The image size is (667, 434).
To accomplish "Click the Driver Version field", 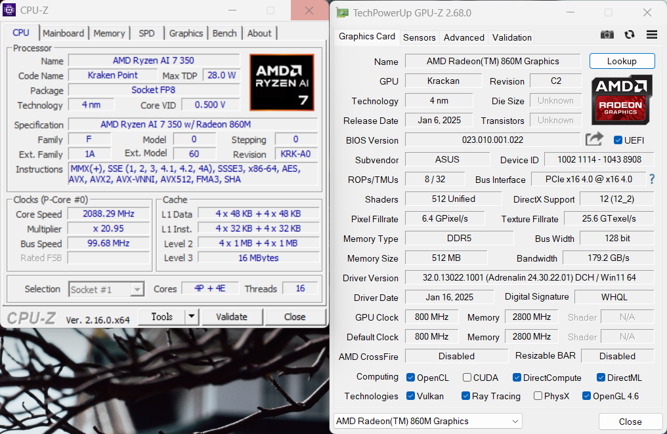I will (x=529, y=278).
